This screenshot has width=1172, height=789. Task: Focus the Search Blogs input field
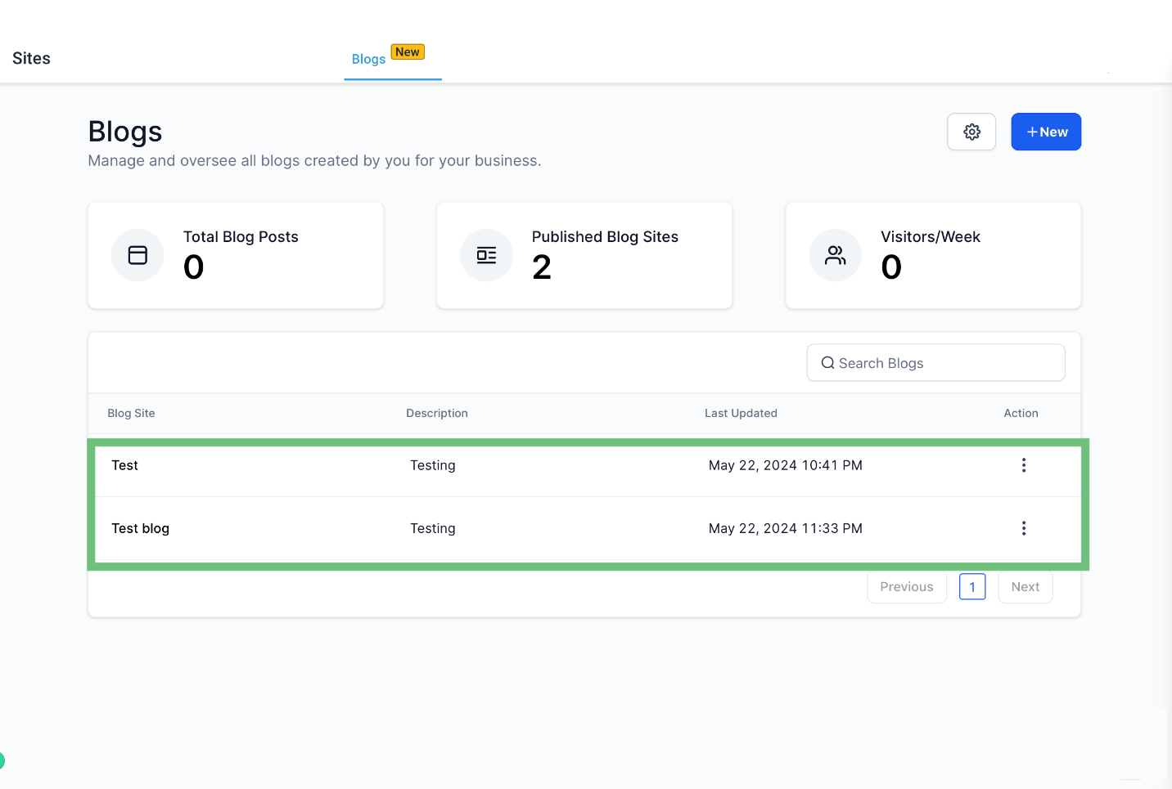pos(936,363)
